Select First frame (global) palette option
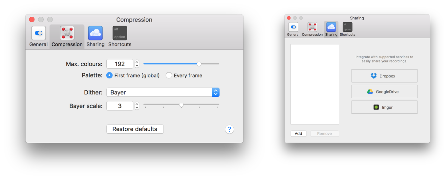447x179 pixels. (133, 75)
